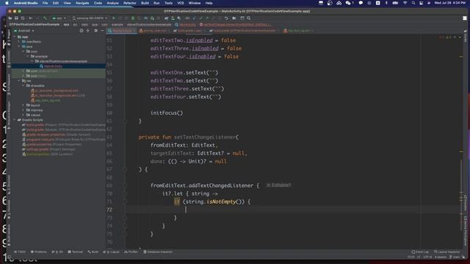Collapse the Gradle Scripts node
This screenshot has width=470, height=264.
15,120
